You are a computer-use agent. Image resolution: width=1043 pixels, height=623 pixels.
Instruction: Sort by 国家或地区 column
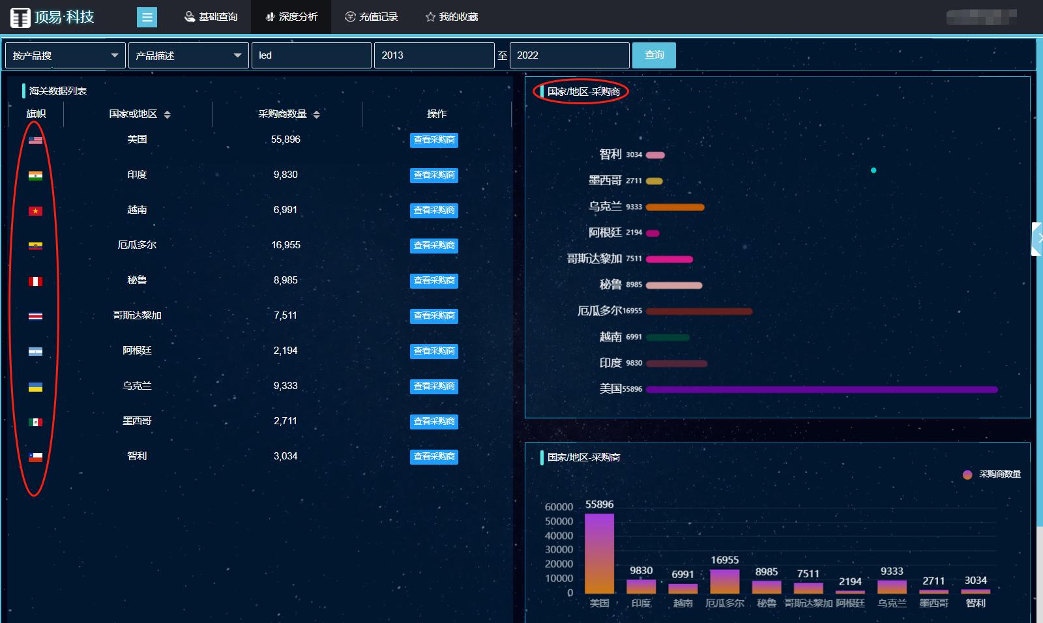[168, 115]
